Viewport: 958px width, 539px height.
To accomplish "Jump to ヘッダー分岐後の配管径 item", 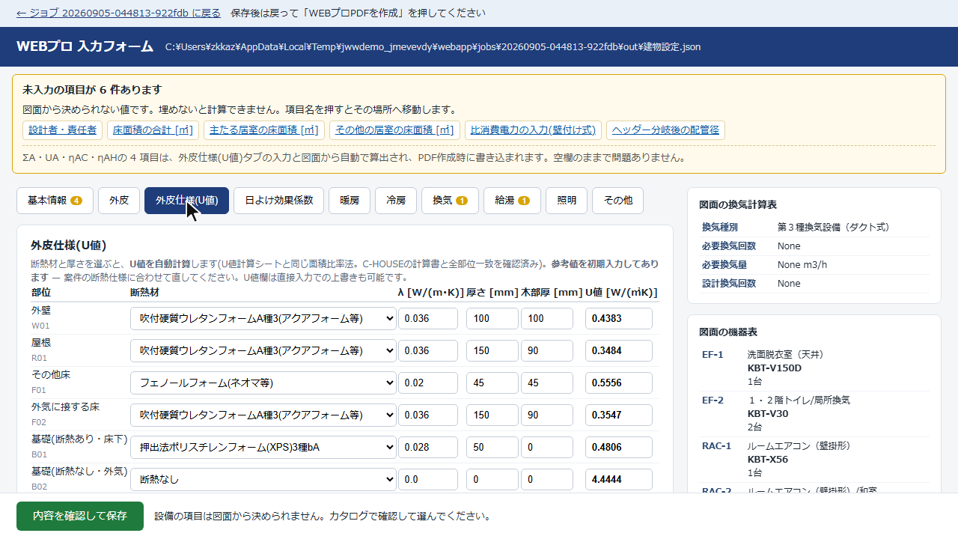I will (665, 130).
